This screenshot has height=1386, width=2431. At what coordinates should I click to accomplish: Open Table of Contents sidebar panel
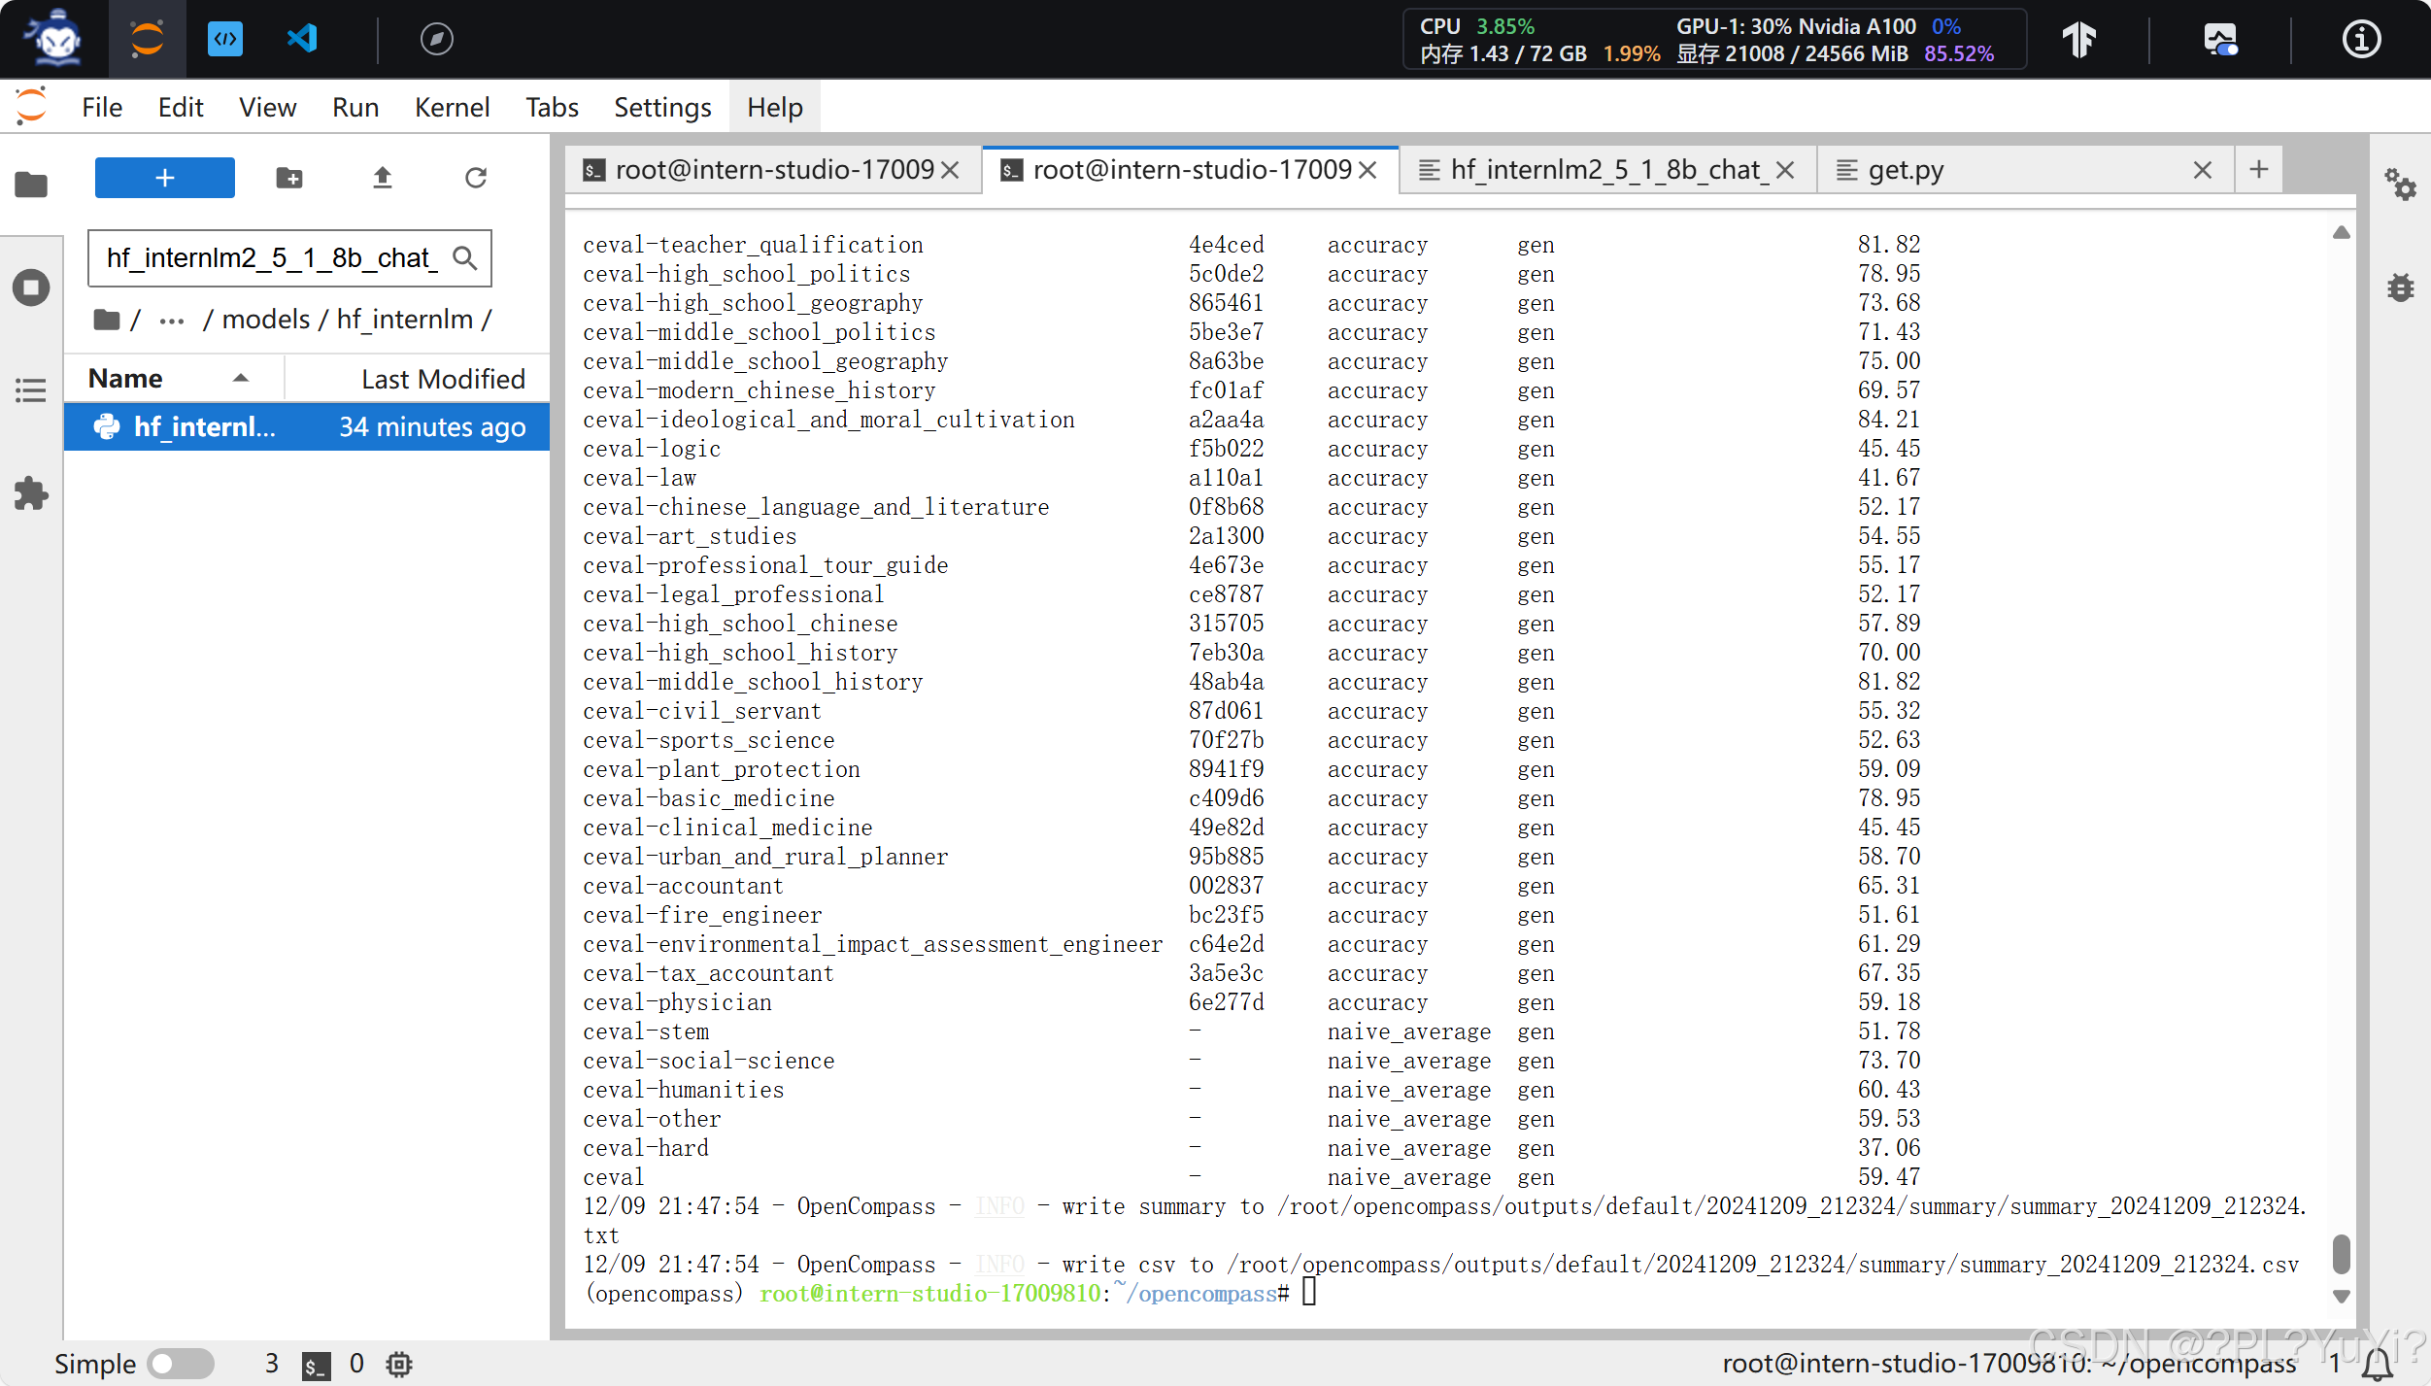[31, 390]
